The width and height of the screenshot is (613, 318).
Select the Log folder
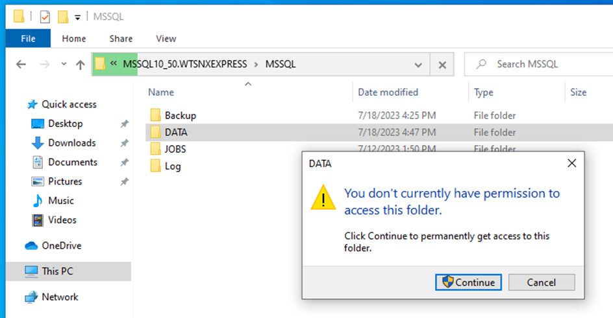172,166
